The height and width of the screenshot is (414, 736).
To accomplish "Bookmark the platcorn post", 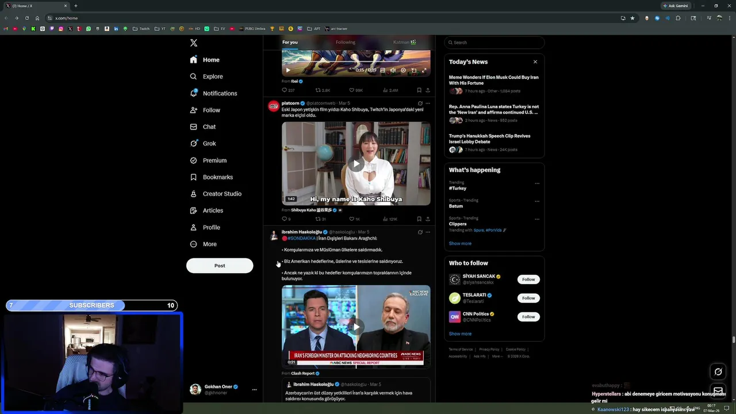I will point(419,219).
